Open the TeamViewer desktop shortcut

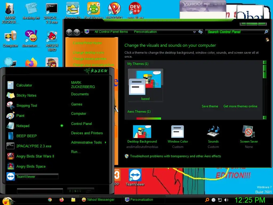[135, 177]
